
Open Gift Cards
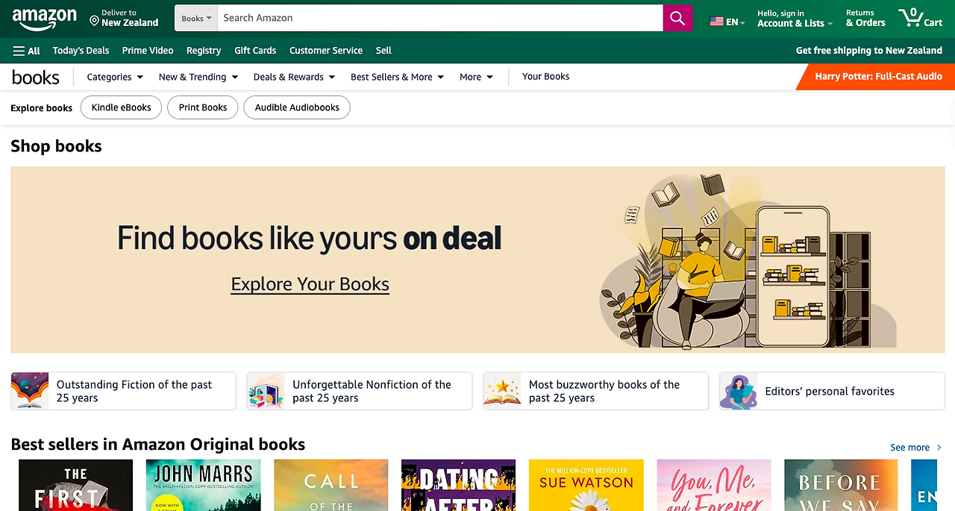click(255, 51)
